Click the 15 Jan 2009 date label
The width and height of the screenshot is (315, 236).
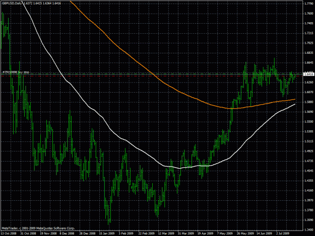point(107,233)
